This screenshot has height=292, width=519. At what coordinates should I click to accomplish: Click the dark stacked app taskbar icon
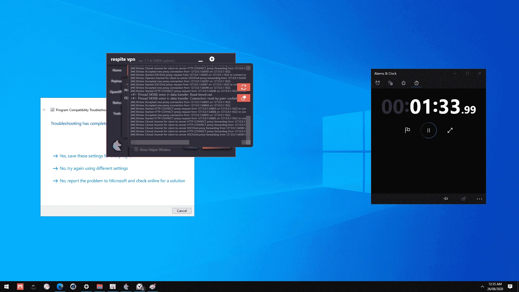click(34, 287)
